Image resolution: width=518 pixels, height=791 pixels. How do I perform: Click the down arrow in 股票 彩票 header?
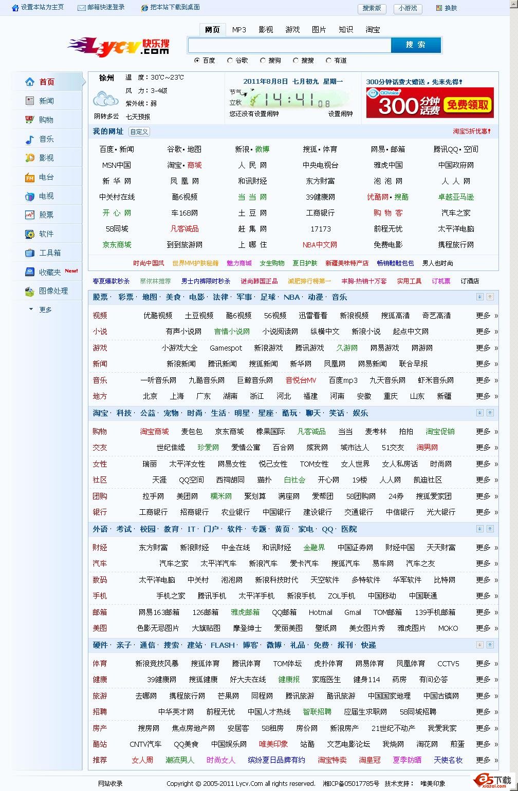point(479,297)
